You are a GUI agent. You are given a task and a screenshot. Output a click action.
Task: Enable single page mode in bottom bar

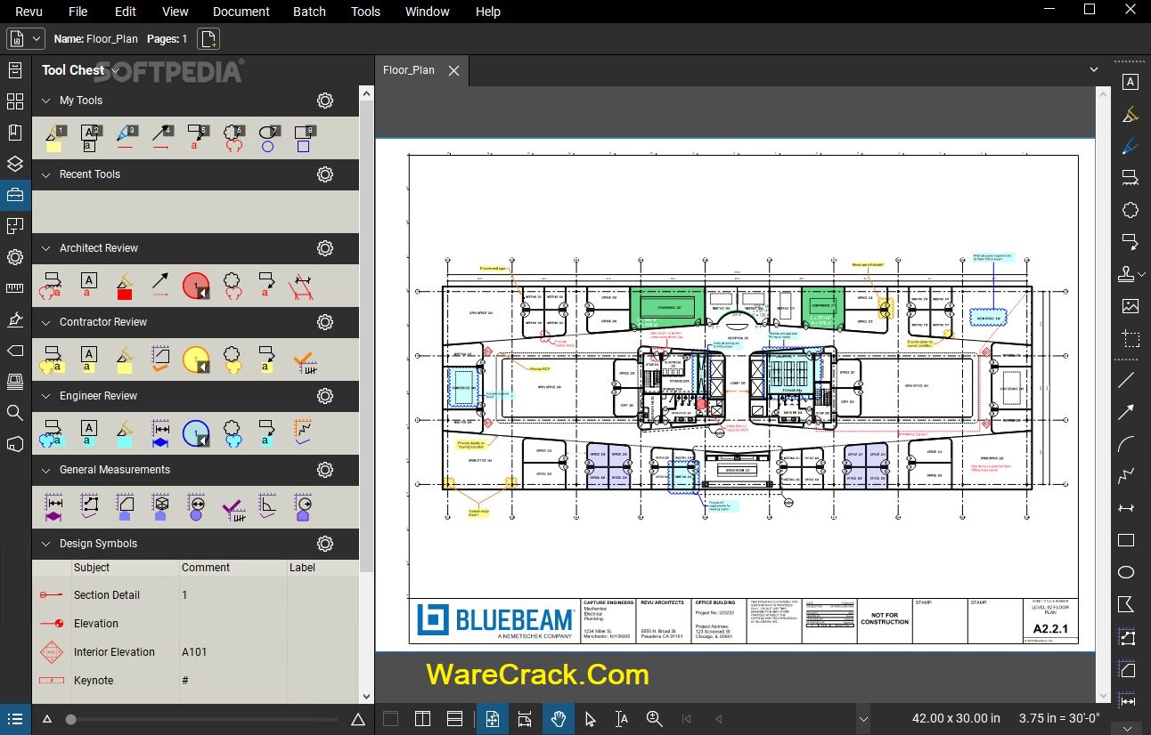(493, 718)
